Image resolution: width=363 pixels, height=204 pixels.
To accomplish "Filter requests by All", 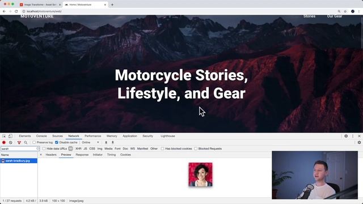I will click(70, 148).
